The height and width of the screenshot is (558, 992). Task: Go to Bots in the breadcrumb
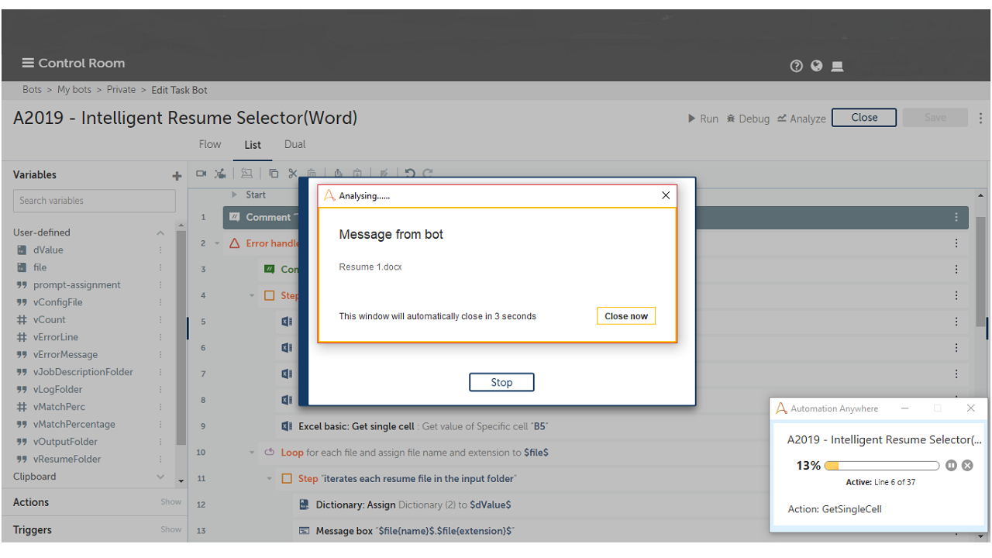pos(32,90)
